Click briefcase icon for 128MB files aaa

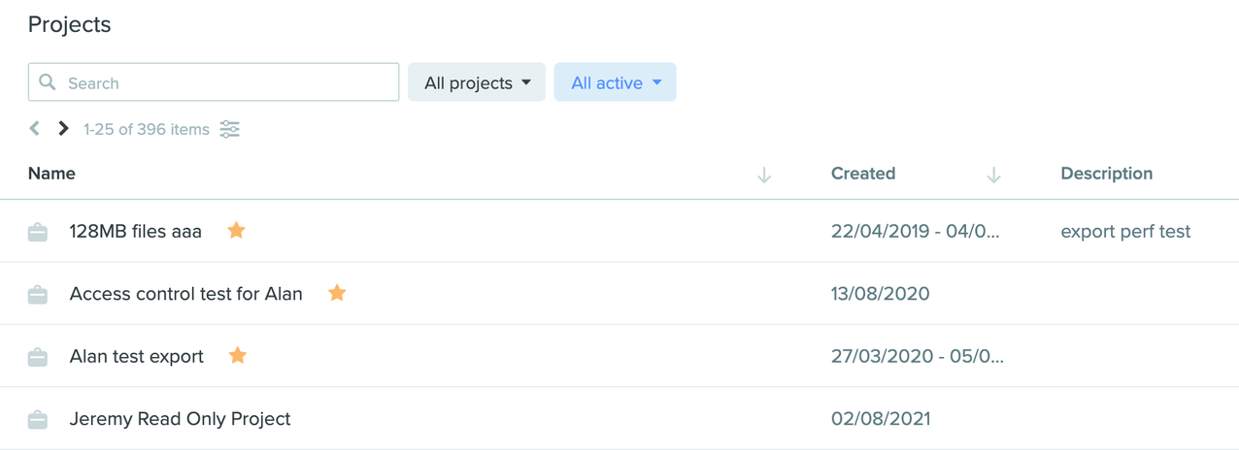pos(38,232)
